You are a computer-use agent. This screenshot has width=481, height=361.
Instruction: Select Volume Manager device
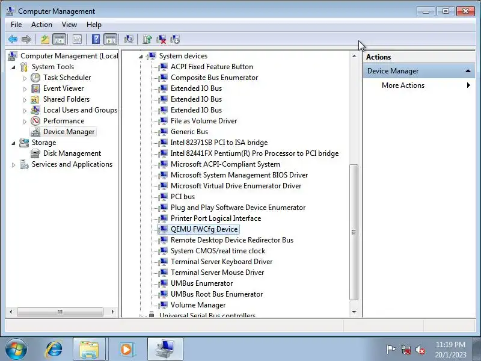(x=198, y=305)
